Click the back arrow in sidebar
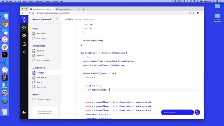Viewport: 224px width, 126px height. [x=24, y=112]
